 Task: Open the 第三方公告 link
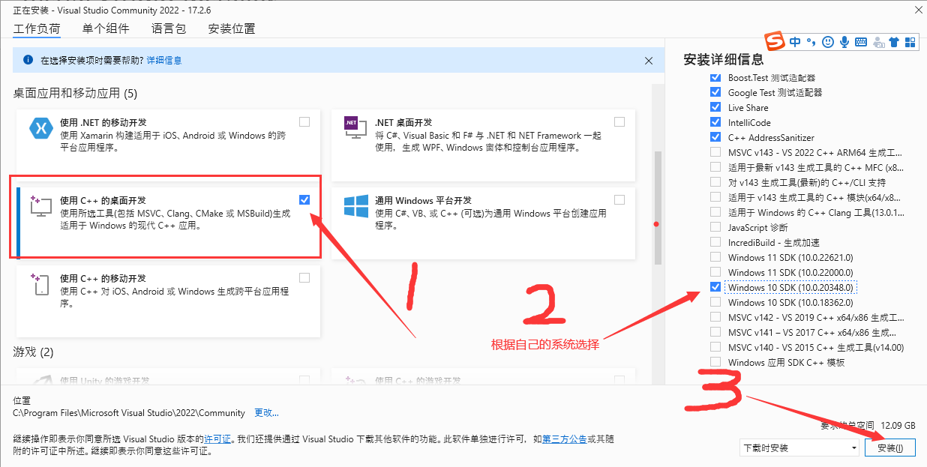tap(565, 439)
